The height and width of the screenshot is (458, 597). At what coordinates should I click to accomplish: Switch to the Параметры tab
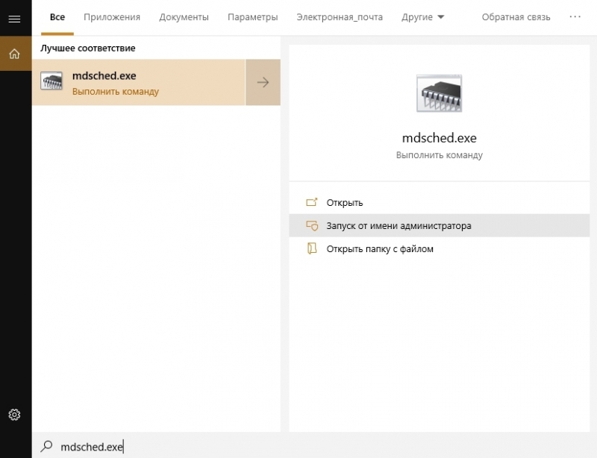point(253,17)
